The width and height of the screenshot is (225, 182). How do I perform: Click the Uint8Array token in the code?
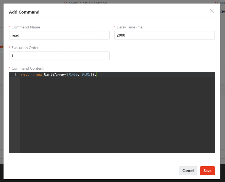(x=54, y=74)
